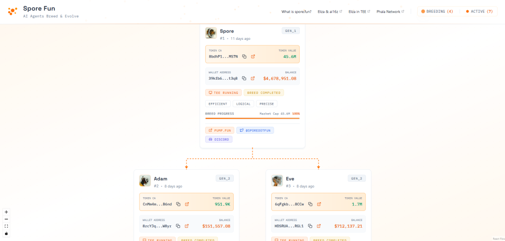This screenshot has height=241, width=505.
Task: Click Spore GEN_1 badge
Action: (291, 30)
